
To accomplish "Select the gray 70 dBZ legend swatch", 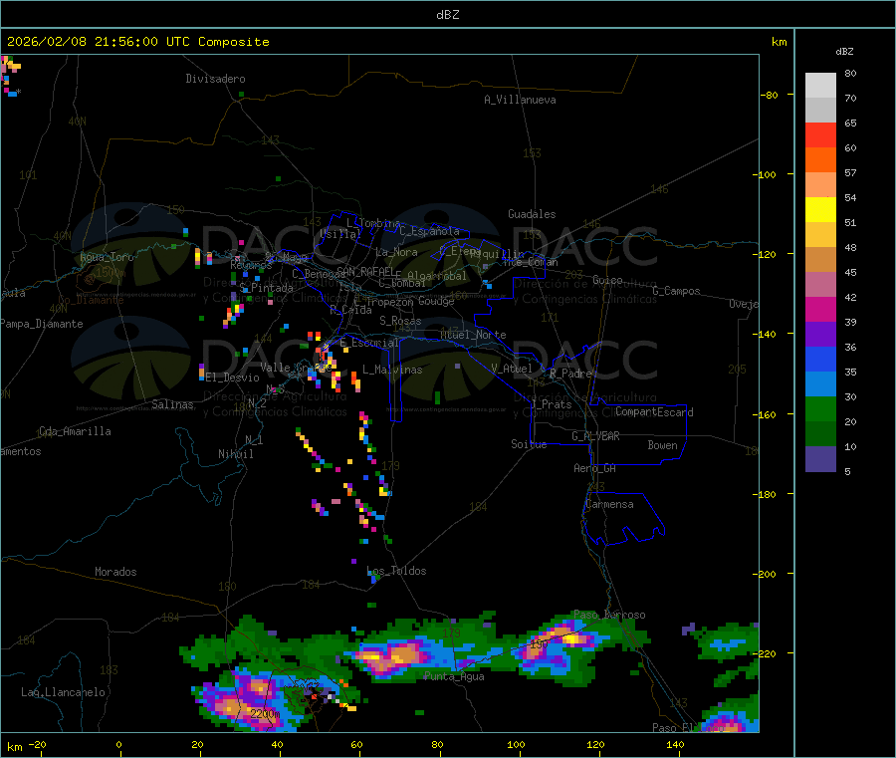I will tap(820, 111).
